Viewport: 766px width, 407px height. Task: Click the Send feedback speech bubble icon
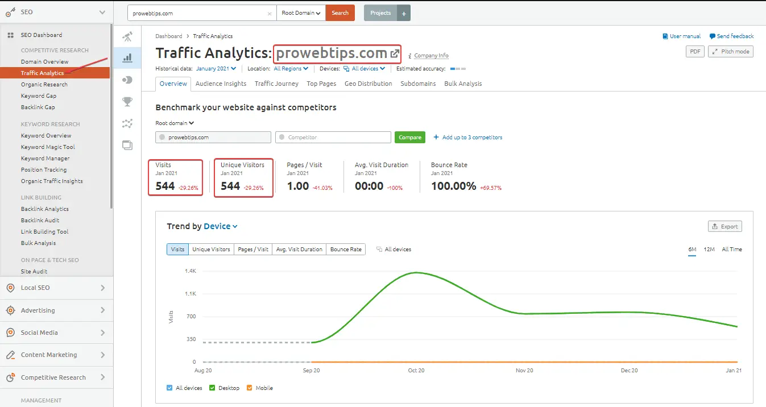pos(713,36)
